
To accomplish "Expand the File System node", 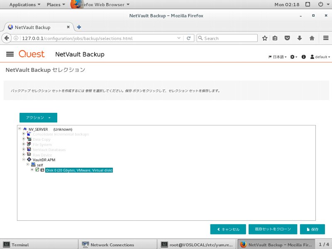I will (24, 144).
